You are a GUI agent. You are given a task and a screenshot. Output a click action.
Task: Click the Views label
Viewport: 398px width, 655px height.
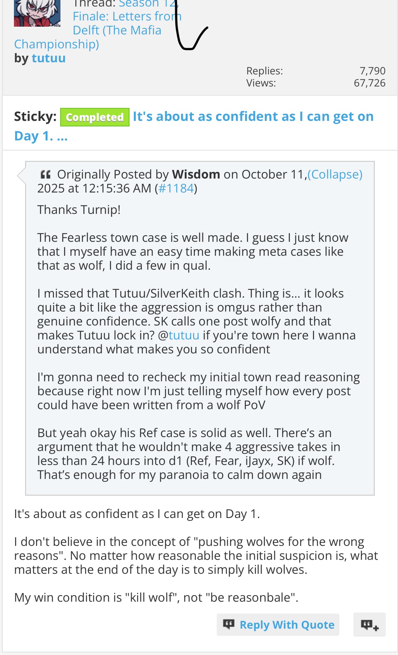261,83
